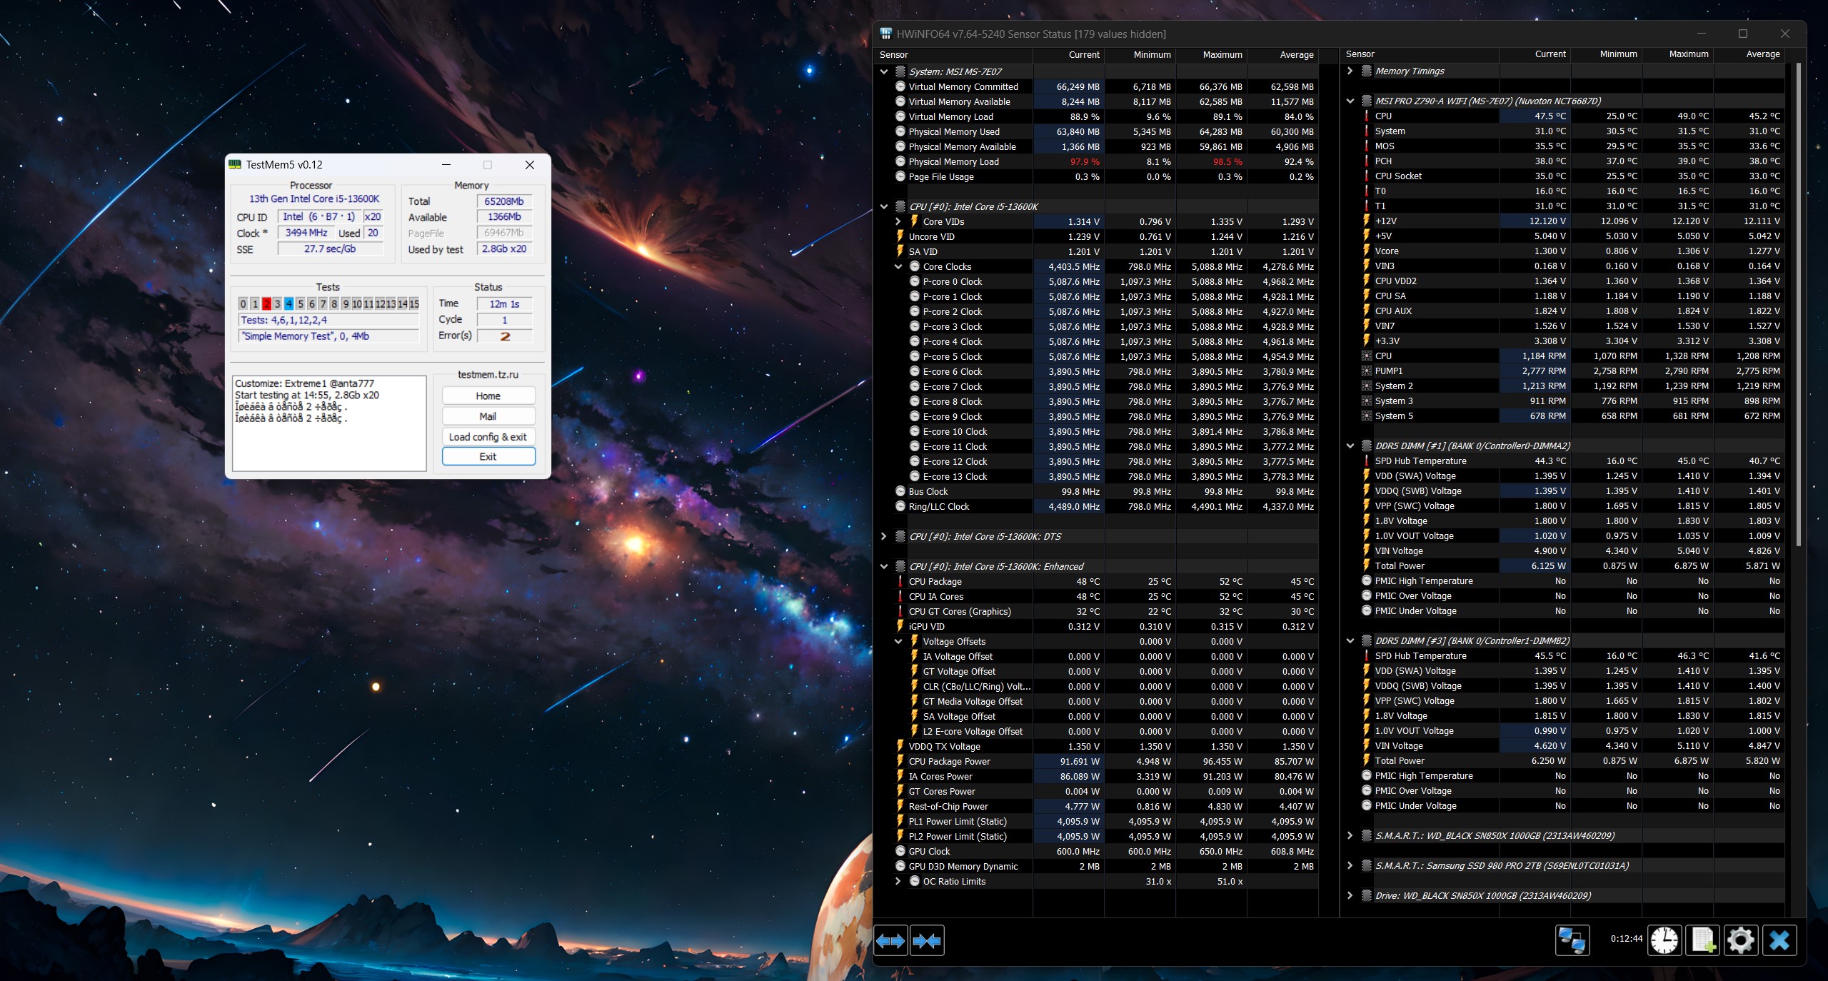Expand the i5-13600K: DTS sensor group
Screen dimensions: 1828x981
pos(884,536)
